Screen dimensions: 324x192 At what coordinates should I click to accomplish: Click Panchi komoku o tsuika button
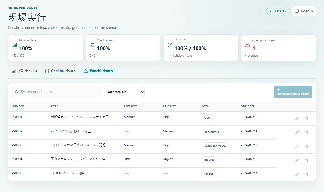(293, 92)
